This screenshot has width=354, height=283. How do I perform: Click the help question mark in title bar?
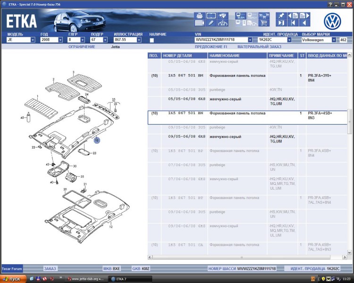click(330, 5)
